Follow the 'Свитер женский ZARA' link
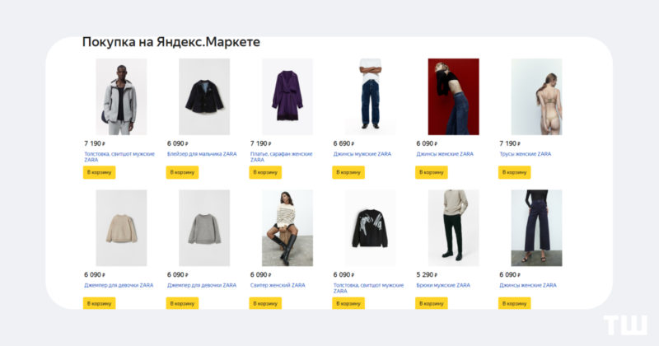 click(278, 285)
